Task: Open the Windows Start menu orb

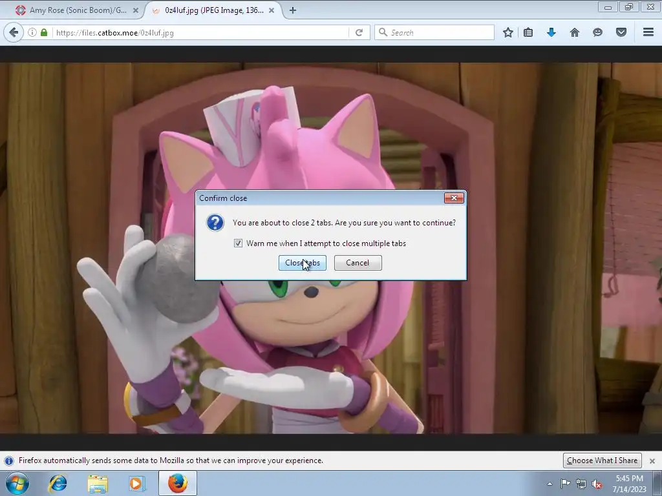Action: [x=17, y=483]
